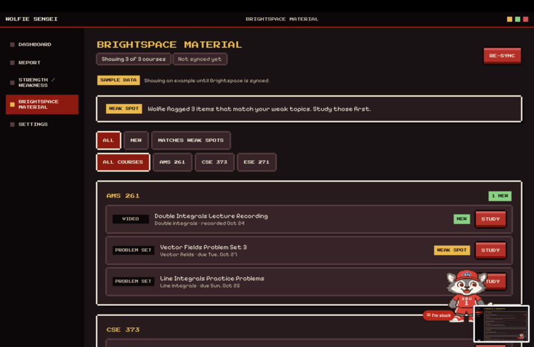The width and height of the screenshot is (534, 347).
Task: Click the Brightspace Material yellow bullet icon
Action: point(13,105)
